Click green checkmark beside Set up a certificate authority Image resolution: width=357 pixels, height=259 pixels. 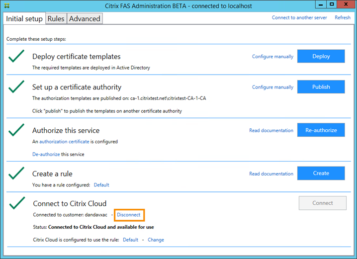click(x=16, y=87)
